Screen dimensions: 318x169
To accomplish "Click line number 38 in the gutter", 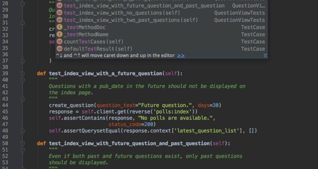I will click(x=5, y=67).
